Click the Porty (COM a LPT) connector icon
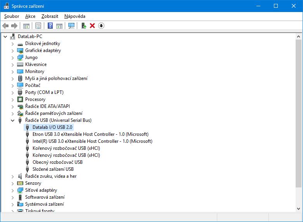303x222 pixels. (20, 92)
